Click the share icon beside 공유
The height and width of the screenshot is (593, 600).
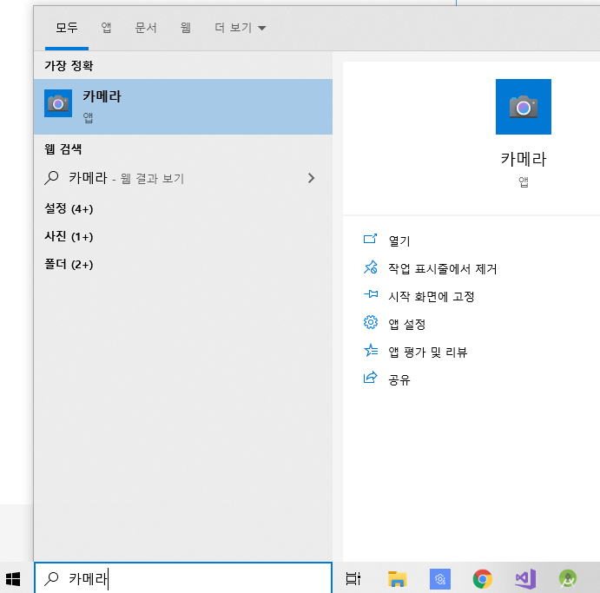(x=370, y=378)
